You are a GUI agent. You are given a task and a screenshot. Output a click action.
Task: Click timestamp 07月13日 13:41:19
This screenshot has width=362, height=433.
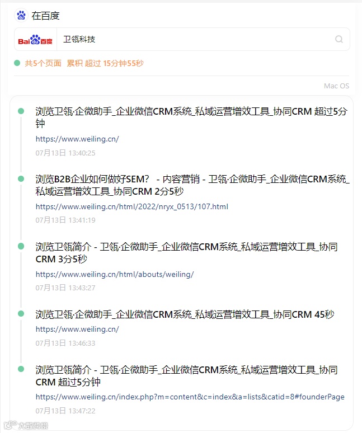(65, 220)
